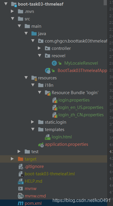Open login_en_US.properties file
Screen dimensions: 113x206
81,107
